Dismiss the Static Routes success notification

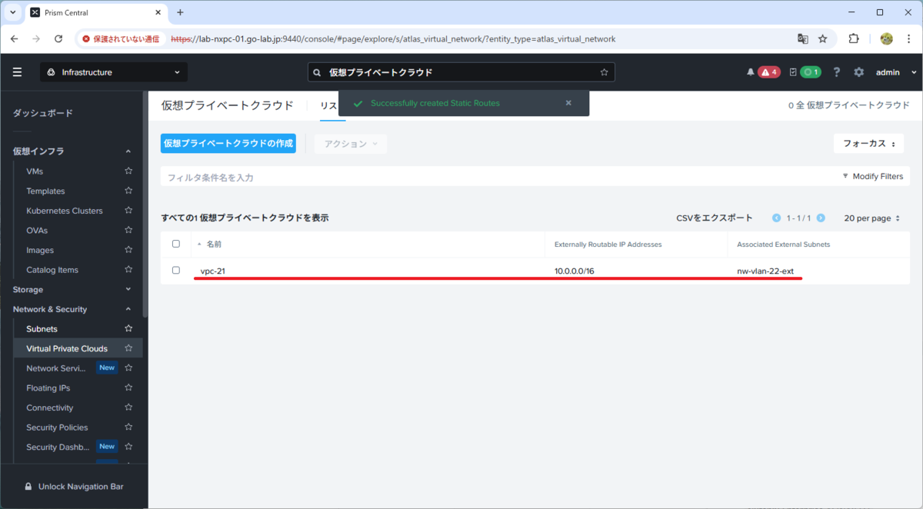tap(568, 103)
